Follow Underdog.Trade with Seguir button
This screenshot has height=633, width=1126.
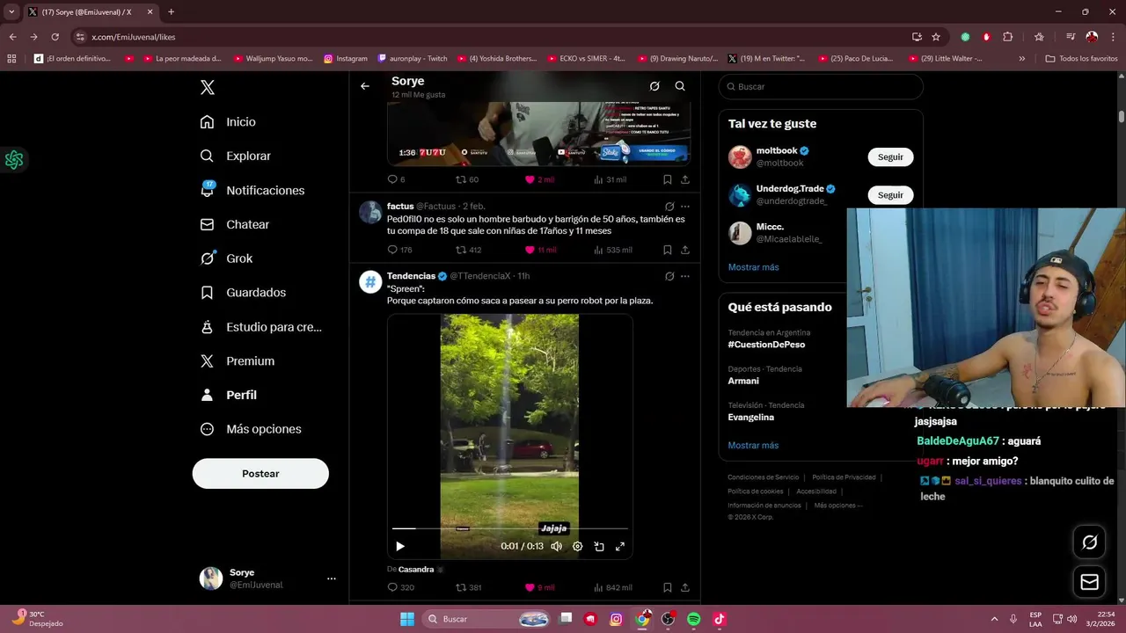890,195
